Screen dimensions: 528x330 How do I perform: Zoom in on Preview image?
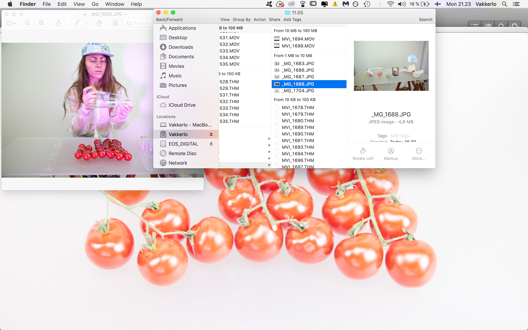[x=42, y=23]
